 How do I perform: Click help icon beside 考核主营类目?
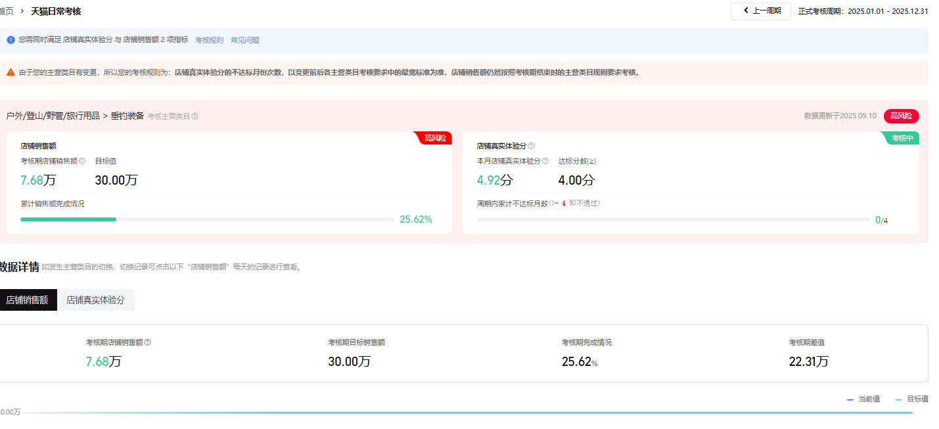click(x=195, y=116)
